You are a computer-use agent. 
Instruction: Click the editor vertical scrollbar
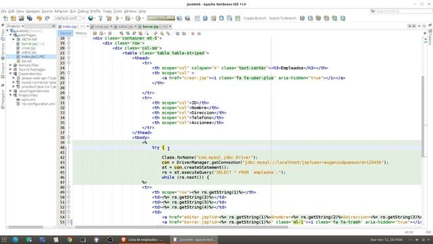pyautogui.click(x=422, y=116)
